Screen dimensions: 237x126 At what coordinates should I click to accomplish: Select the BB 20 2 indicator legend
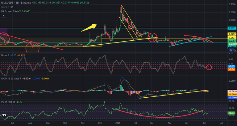(x=5, y=7)
